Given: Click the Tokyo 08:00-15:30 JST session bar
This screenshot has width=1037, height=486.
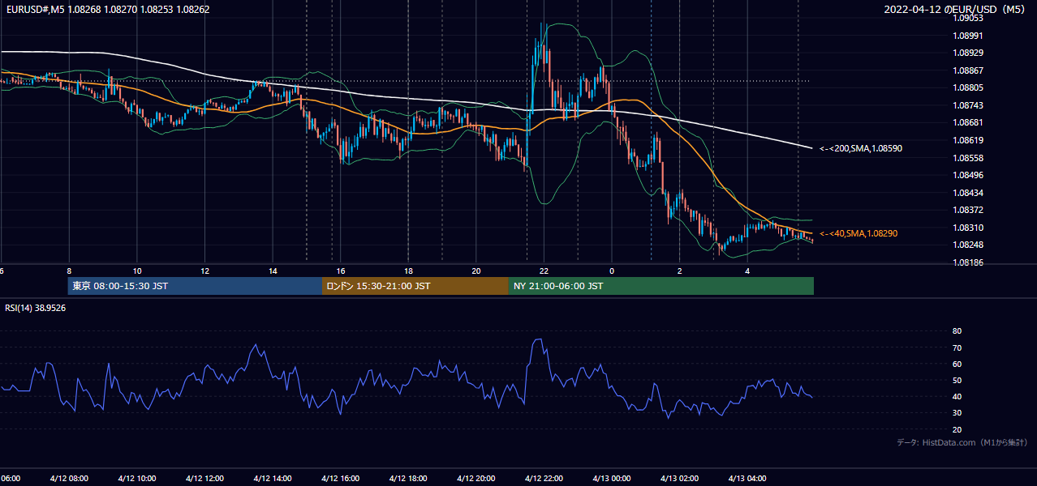Looking at the screenshot, I should pos(195,286).
